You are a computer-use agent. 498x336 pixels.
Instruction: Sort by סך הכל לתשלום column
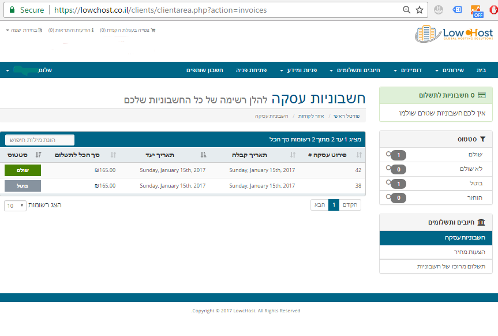coord(81,155)
